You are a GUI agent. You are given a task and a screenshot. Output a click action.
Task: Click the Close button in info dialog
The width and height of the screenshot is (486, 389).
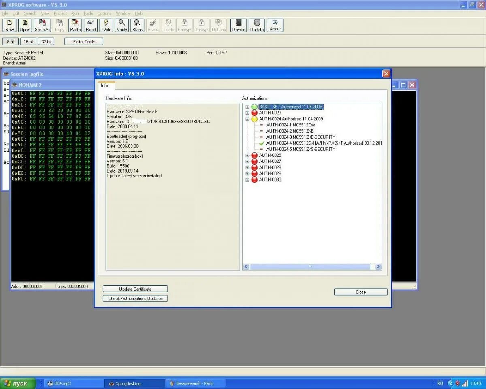[x=360, y=292]
